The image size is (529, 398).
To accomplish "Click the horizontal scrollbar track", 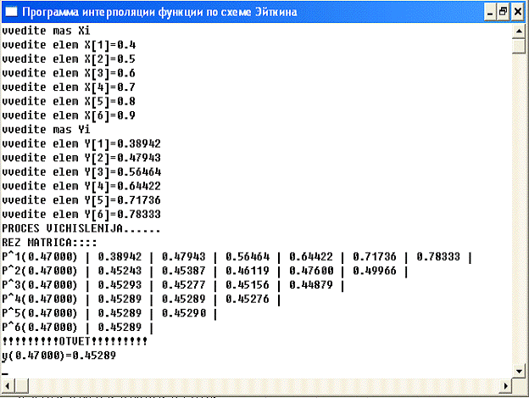I will pos(254,389).
